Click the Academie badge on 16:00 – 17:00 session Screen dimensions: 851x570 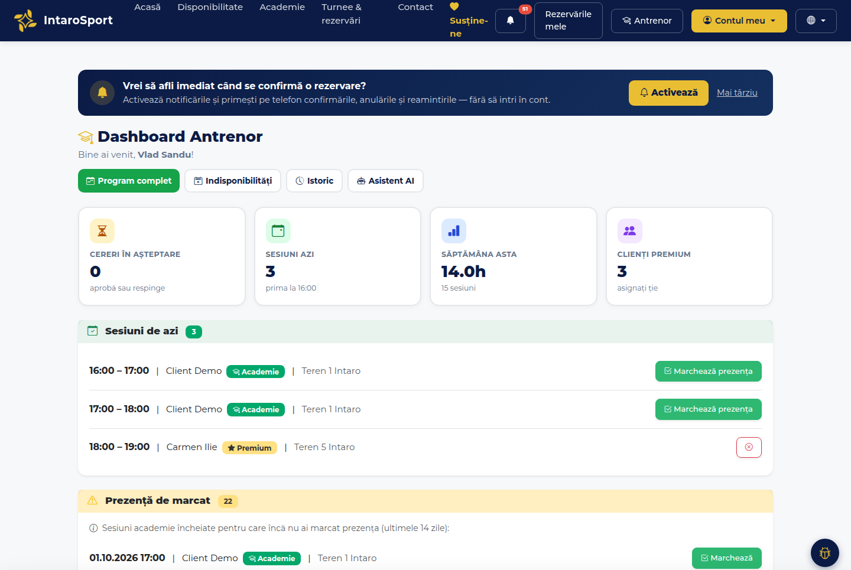(x=256, y=372)
